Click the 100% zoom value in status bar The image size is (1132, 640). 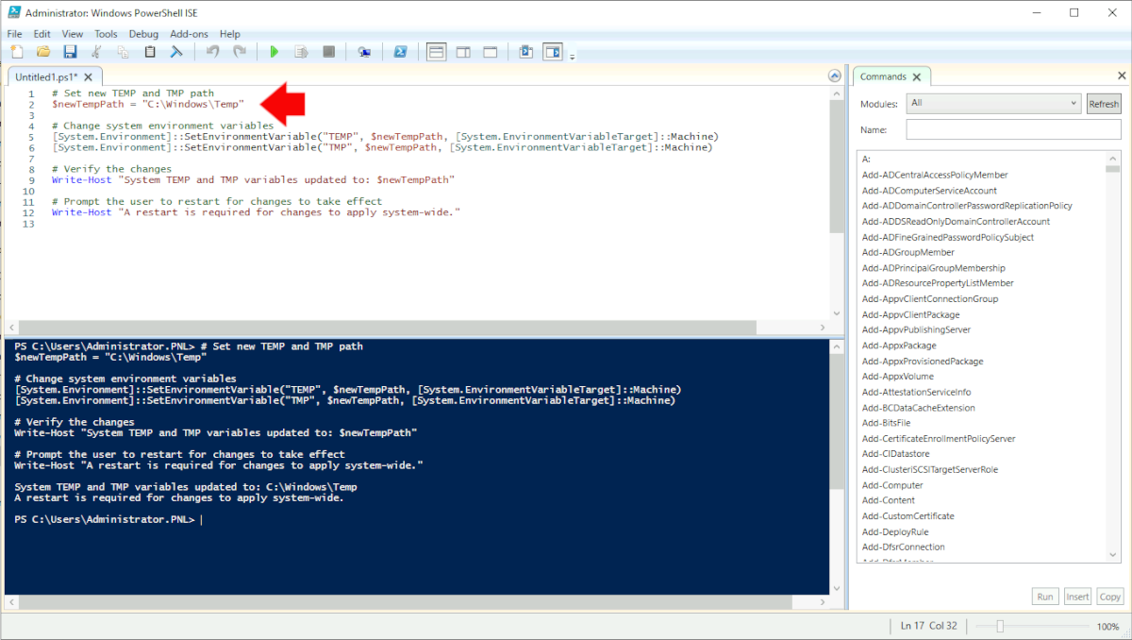1107,626
